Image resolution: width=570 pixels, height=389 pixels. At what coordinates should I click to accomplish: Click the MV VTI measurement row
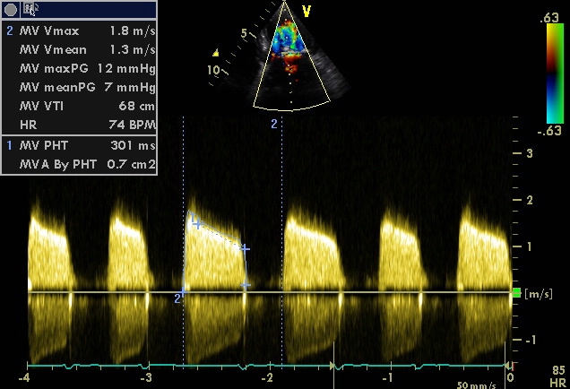(x=87, y=106)
